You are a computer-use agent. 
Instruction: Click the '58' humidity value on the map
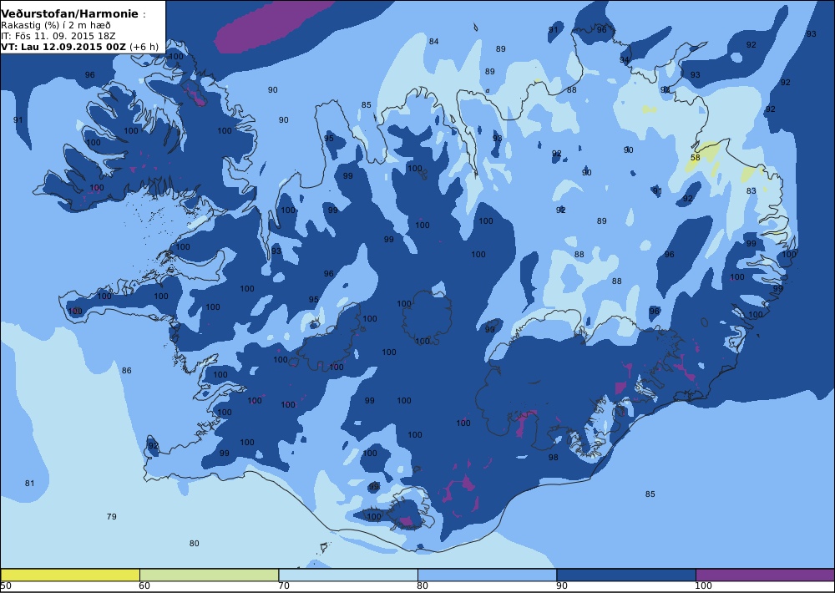click(x=696, y=158)
